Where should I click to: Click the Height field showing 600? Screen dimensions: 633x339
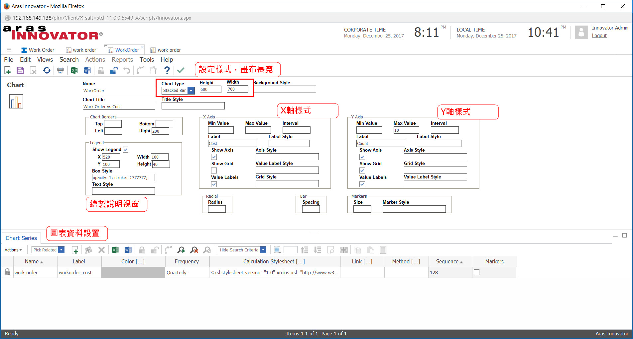(210, 89)
